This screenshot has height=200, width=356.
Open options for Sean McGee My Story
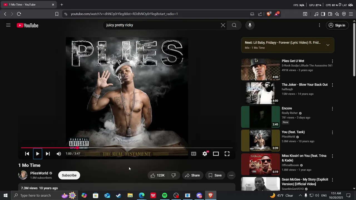pos(332,180)
